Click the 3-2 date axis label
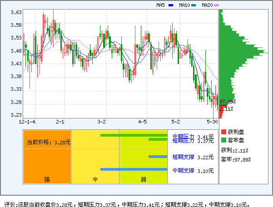Screen dimensions: 273x207 tap(101, 122)
